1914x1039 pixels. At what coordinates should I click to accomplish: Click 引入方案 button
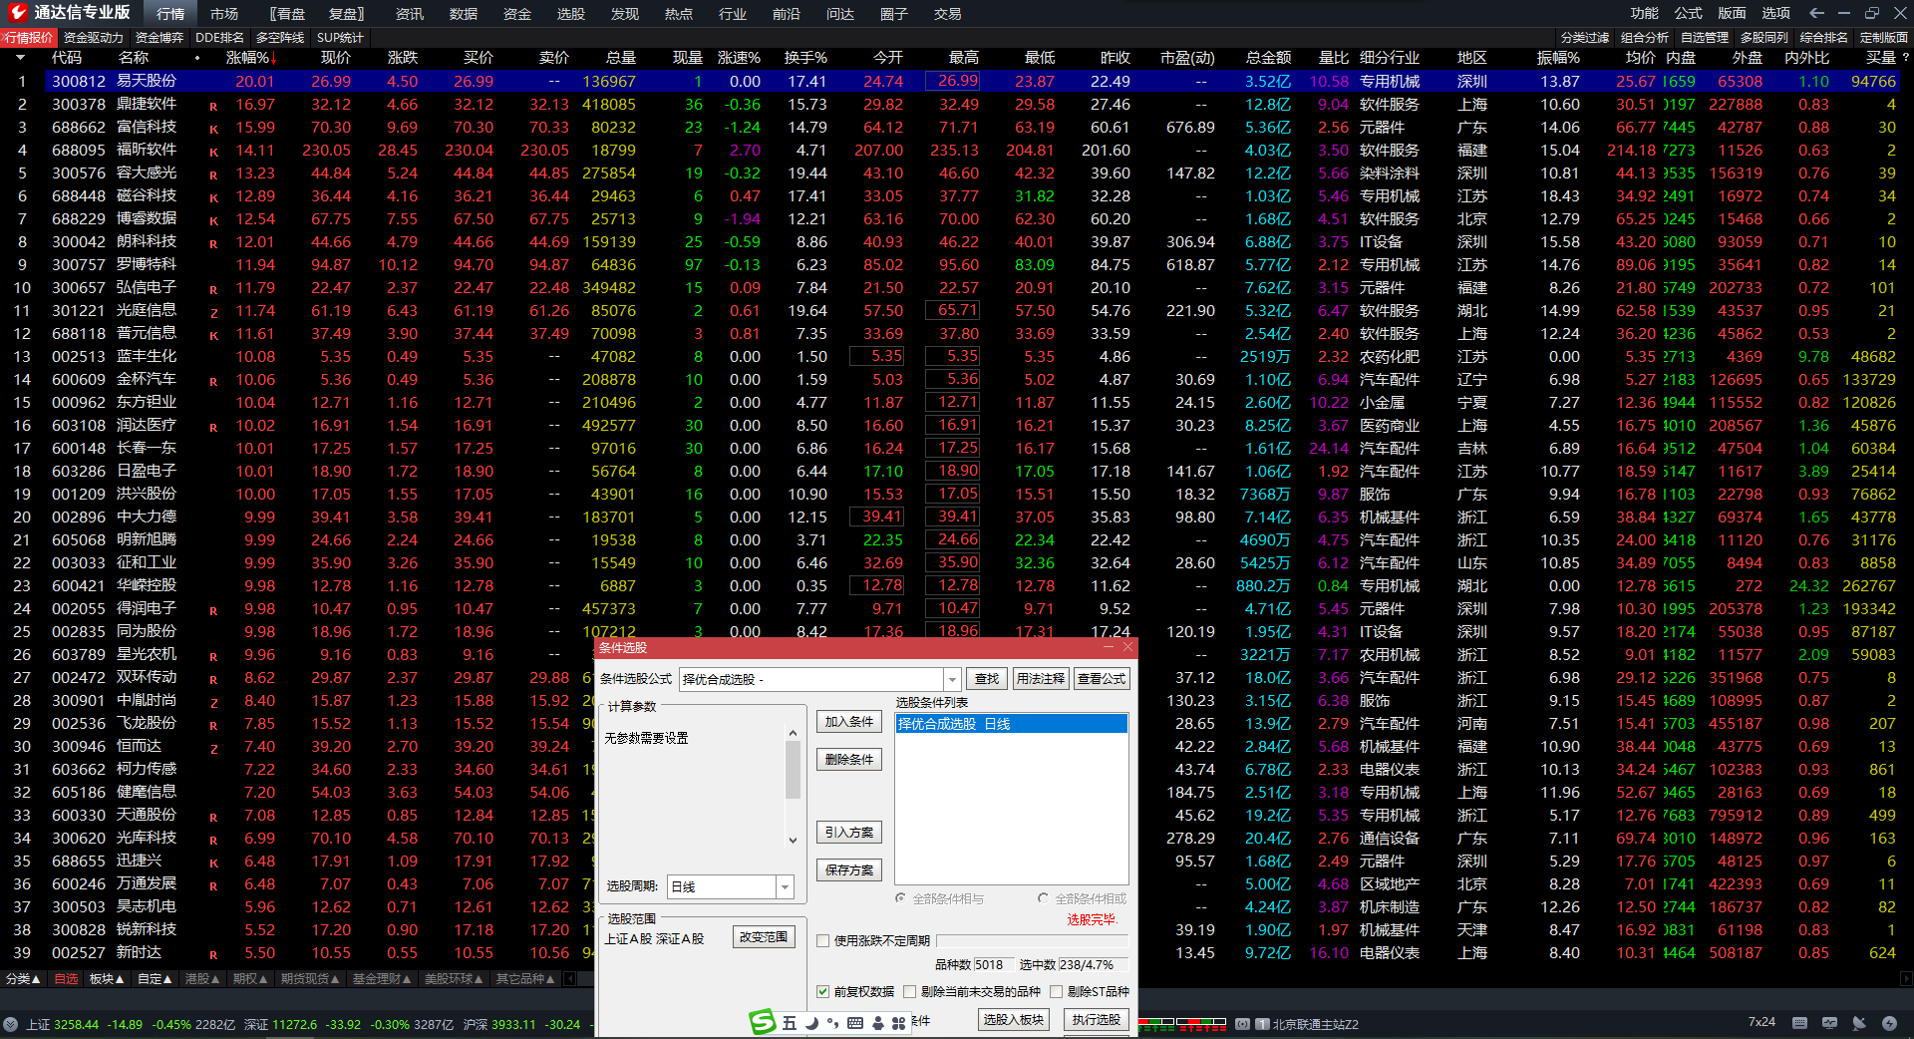[849, 833]
